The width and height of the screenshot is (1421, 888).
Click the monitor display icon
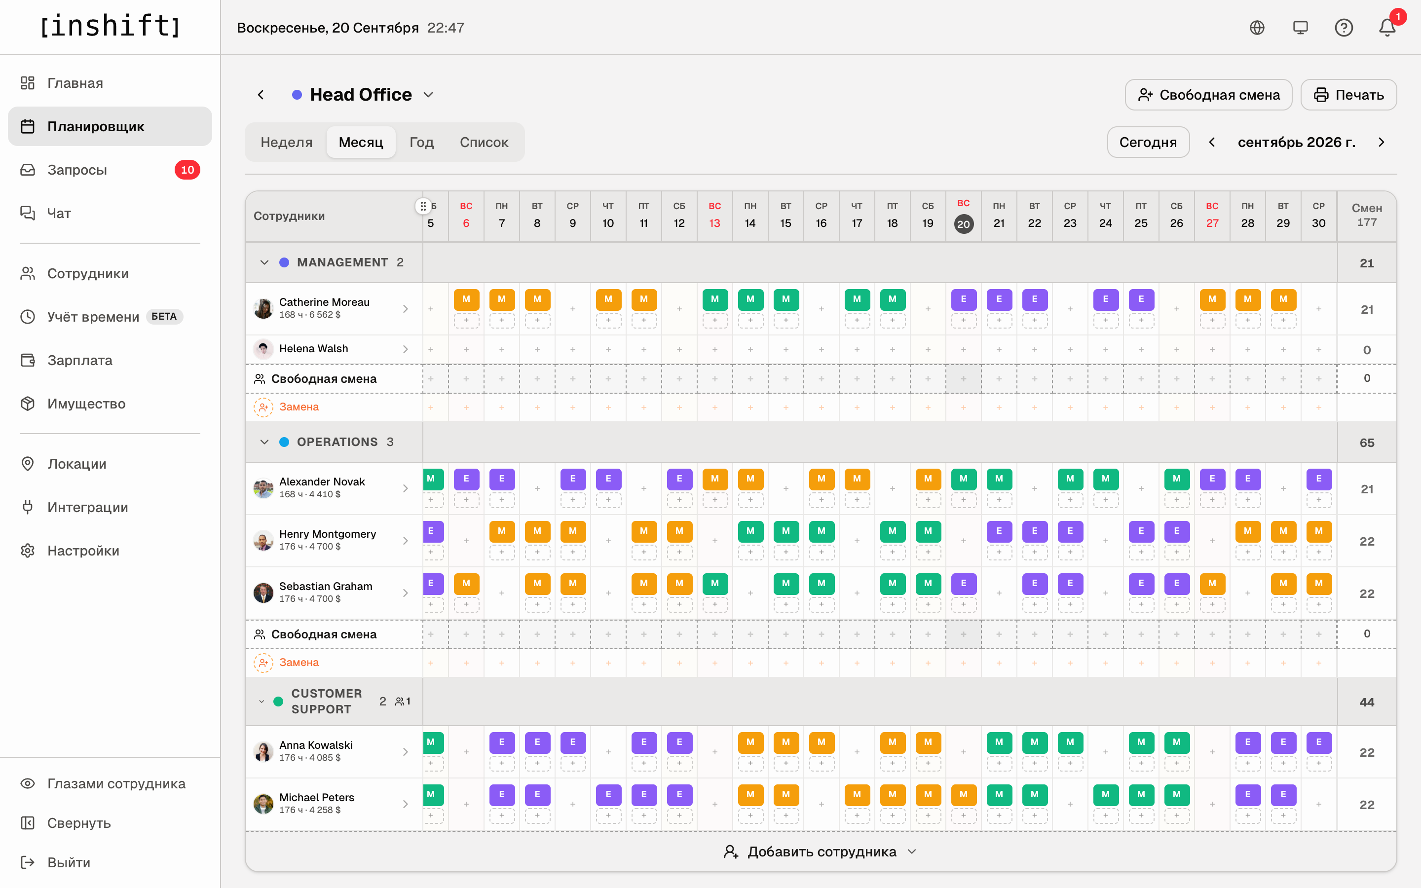pyautogui.click(x=1300, y=28)
